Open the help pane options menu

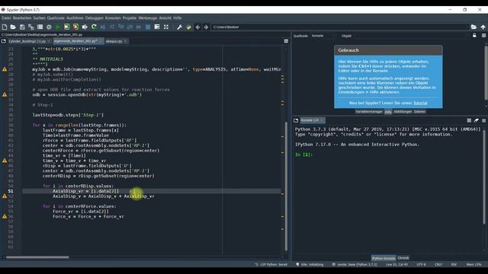click(x=483, y=36)
